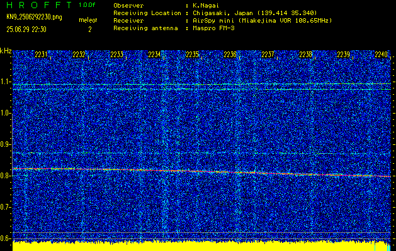Click the AirSpy mini receiver value
Screen dimensions: 396x251
262,20
